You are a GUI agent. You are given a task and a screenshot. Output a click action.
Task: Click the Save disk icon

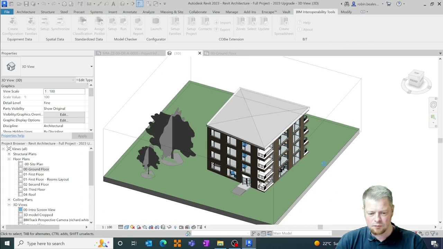(26, 4)
